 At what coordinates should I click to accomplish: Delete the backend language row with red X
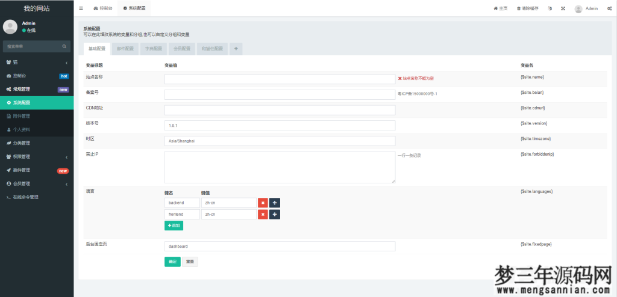(x=263, y=203)
